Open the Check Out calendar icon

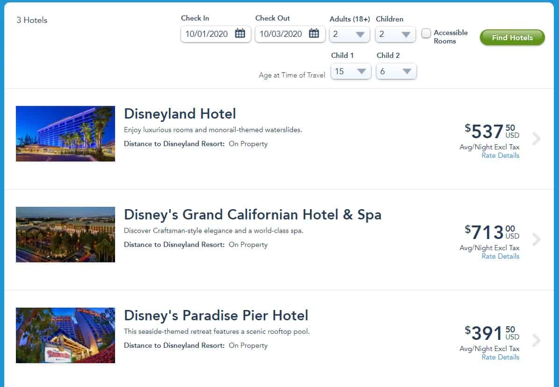click(314, 34)
